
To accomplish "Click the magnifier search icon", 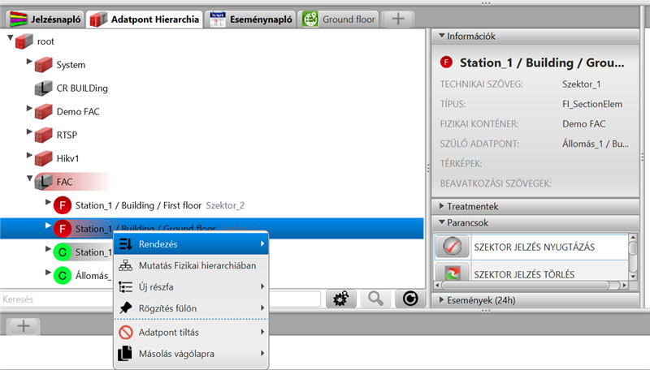I will [x=375, y=299].
